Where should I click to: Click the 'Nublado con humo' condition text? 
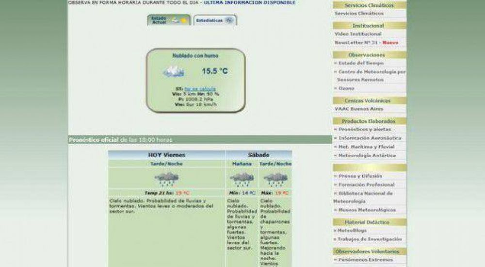[195, 56]
